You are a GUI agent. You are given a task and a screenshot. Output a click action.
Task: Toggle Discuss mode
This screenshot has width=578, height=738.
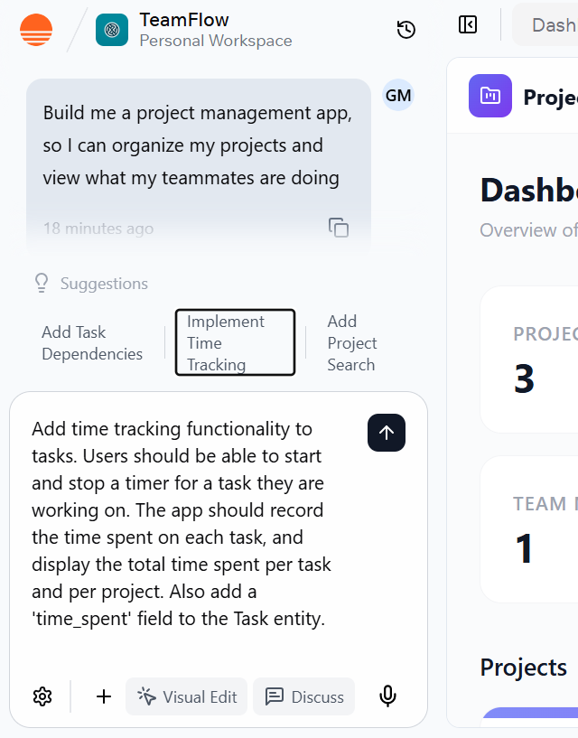click(303, 696)
